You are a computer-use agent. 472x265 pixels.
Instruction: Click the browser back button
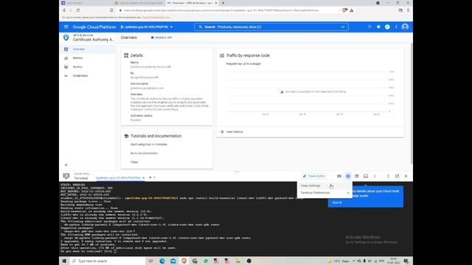64,10
